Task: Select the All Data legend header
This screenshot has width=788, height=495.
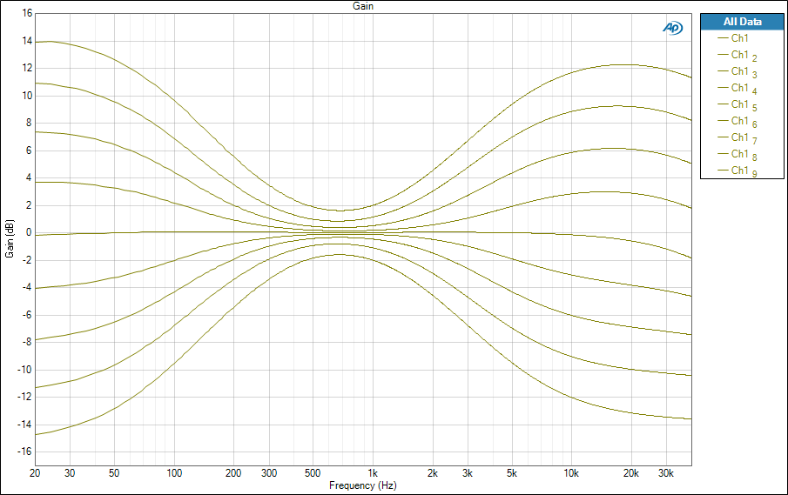Action: (x=742, y=22)
